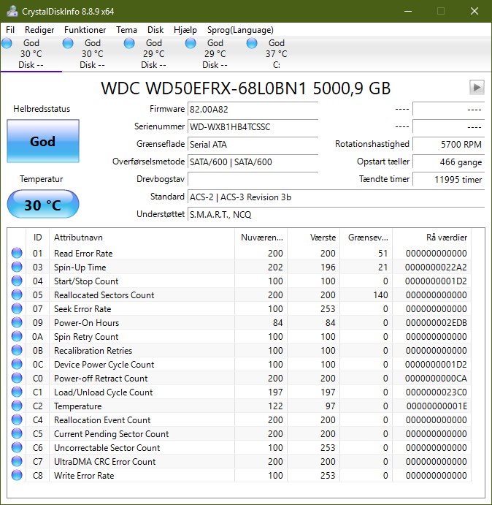
Task: Click status orb for Temperature attribute
Action: (17, 406)
